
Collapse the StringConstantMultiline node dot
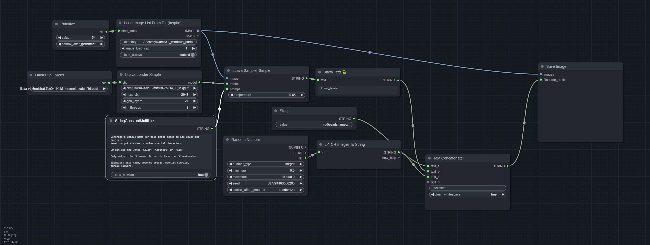[x=111, y=121]
